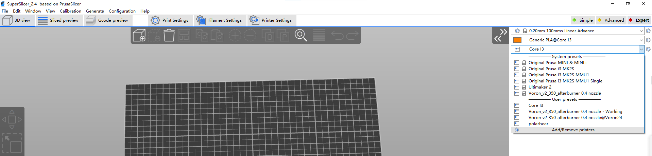Collapse the Core I3 printer dropdown arrow
Image resolution: width=652 pixels, height=156 pixels.
pos(641,49)
